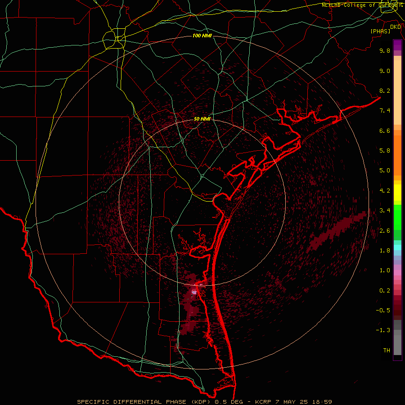The width and height of the screenshot is (405, 405).
Task: Click the 8.2 legend value
Action: point(385,90)
